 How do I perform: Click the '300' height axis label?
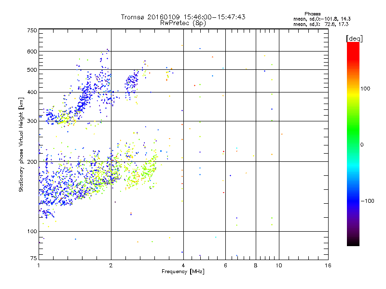(x=32, y=121)
